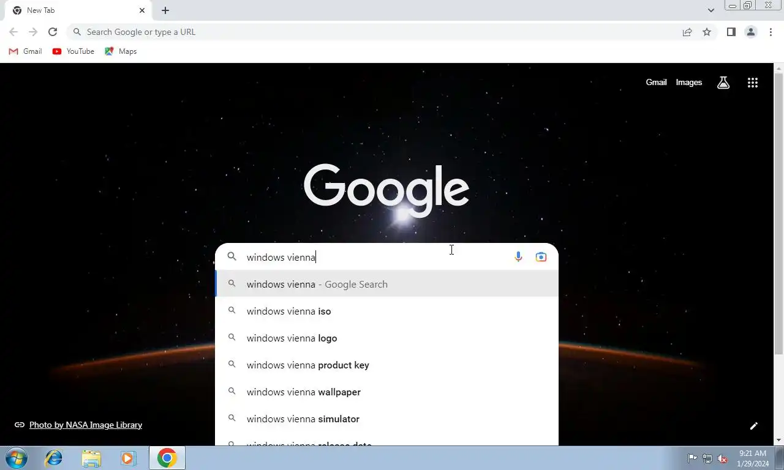Expand the tab search chevron
The height and width of the screenshot is (470, 784).
(x=710, y=10)
